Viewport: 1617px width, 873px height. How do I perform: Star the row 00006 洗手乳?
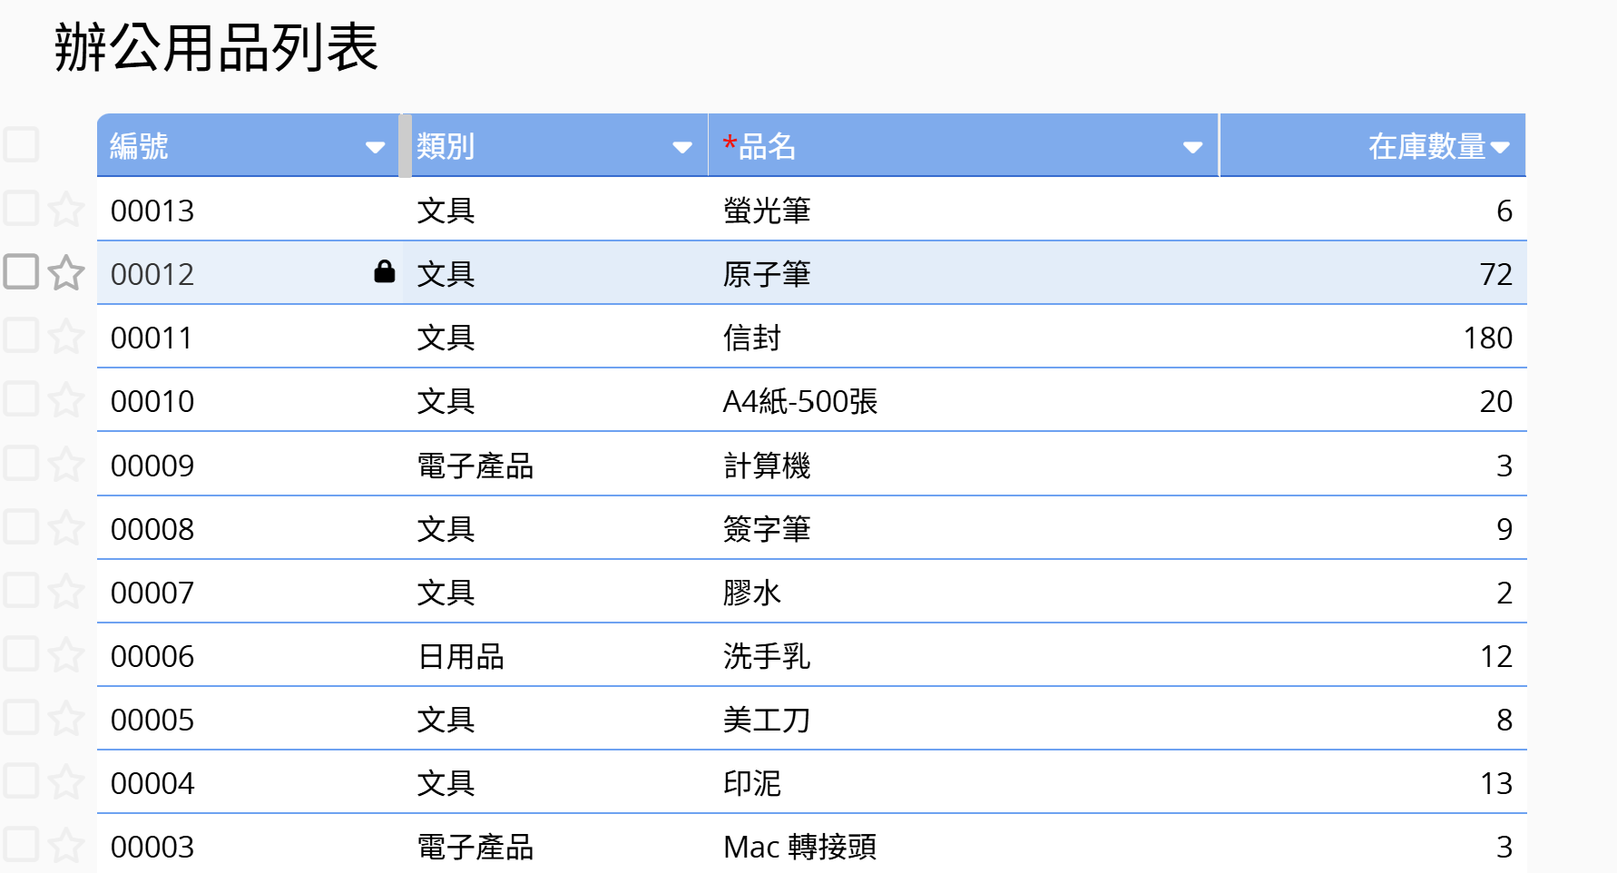tap(66, 655)
